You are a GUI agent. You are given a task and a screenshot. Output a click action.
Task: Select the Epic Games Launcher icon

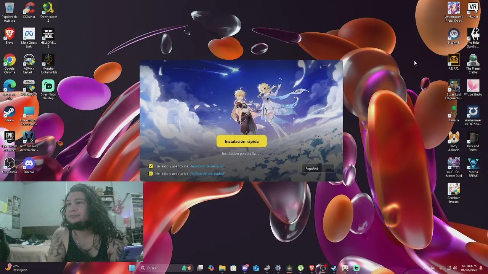pos(10,142)
